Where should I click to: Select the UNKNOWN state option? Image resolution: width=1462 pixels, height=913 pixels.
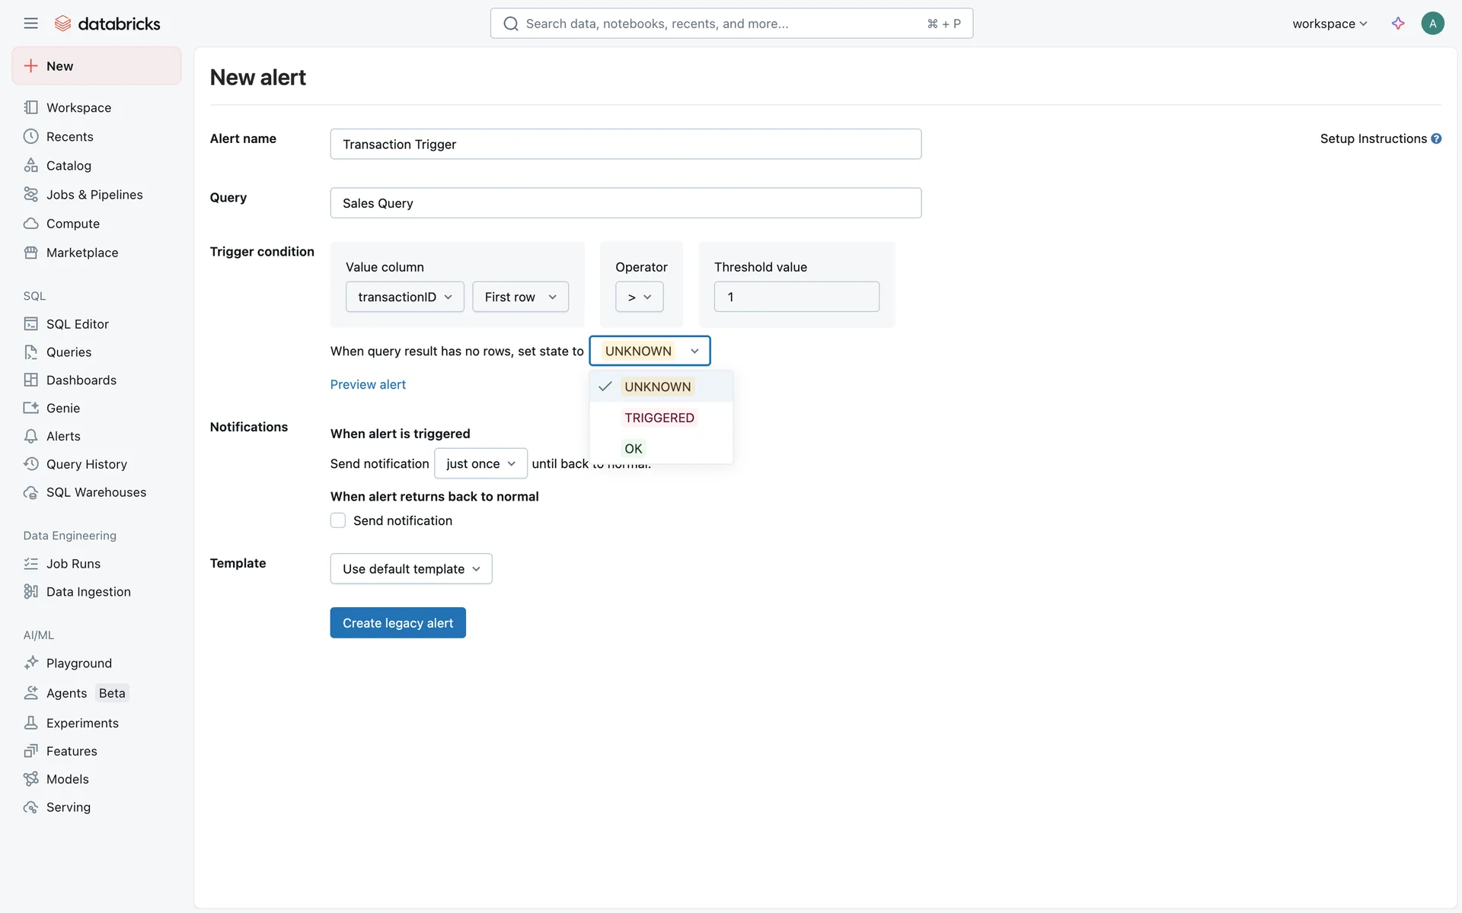coord(658,387)
